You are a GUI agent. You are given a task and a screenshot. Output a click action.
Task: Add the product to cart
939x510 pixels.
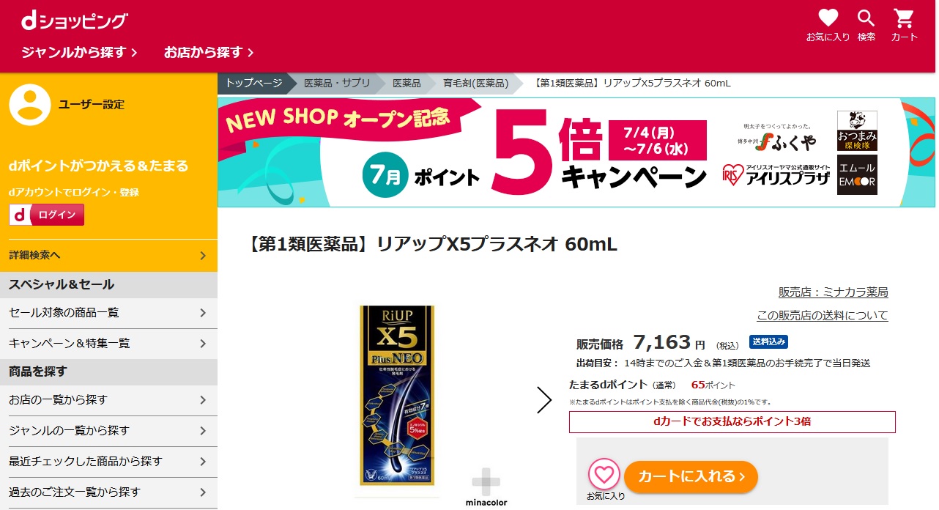tap(691, 477)
